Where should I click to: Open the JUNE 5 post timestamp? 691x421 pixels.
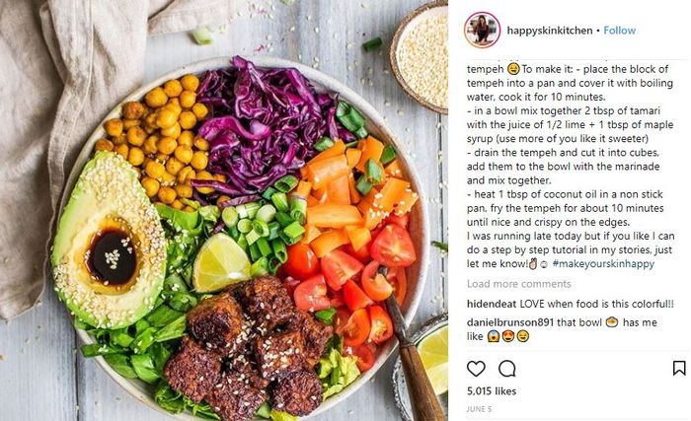tap(479, 409)
